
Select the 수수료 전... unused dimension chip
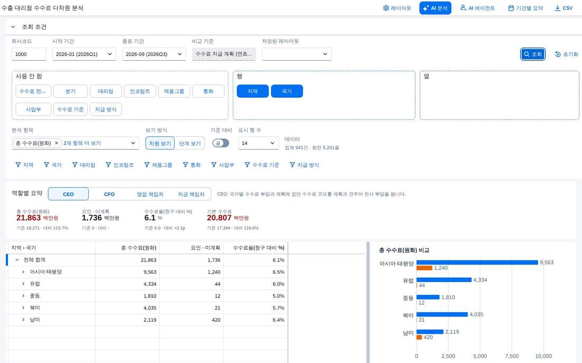click(33, 91)
